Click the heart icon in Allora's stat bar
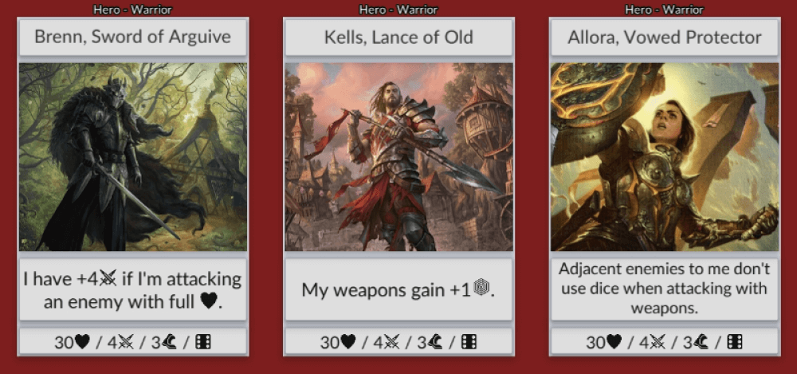 [614, 343]
